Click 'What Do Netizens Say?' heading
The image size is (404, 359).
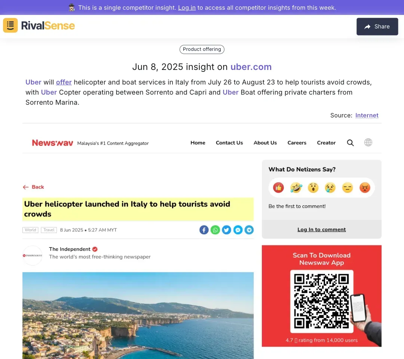coord(302,169)
